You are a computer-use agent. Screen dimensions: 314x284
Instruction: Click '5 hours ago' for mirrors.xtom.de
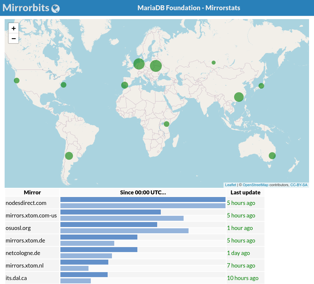[241, 241]
